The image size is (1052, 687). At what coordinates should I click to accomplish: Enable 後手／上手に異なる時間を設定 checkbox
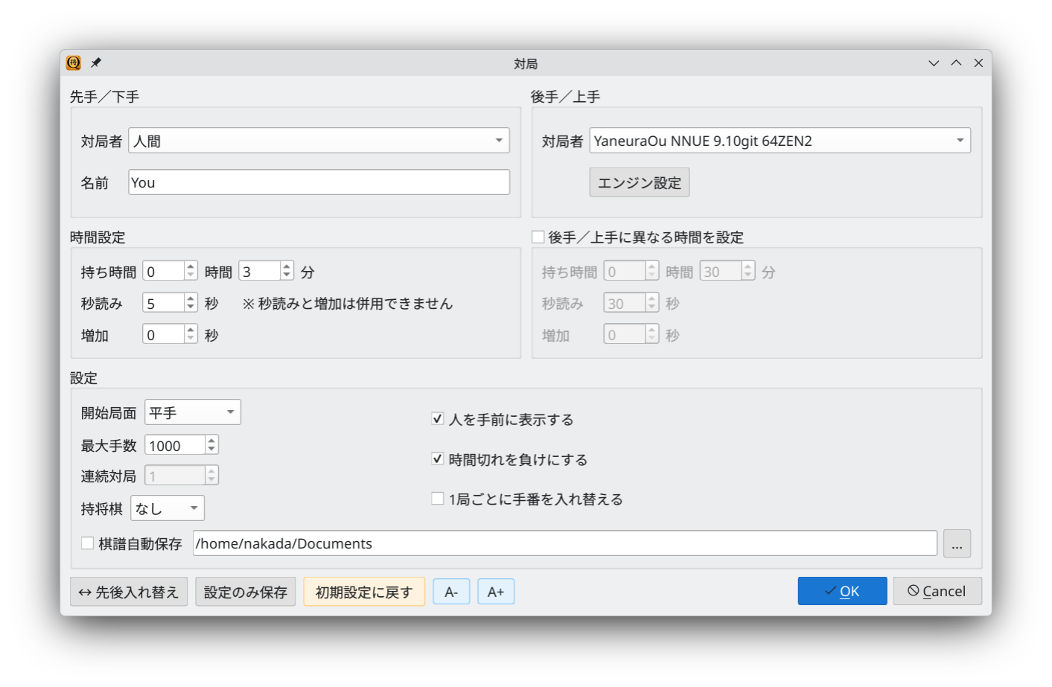[x=538, y=236]
